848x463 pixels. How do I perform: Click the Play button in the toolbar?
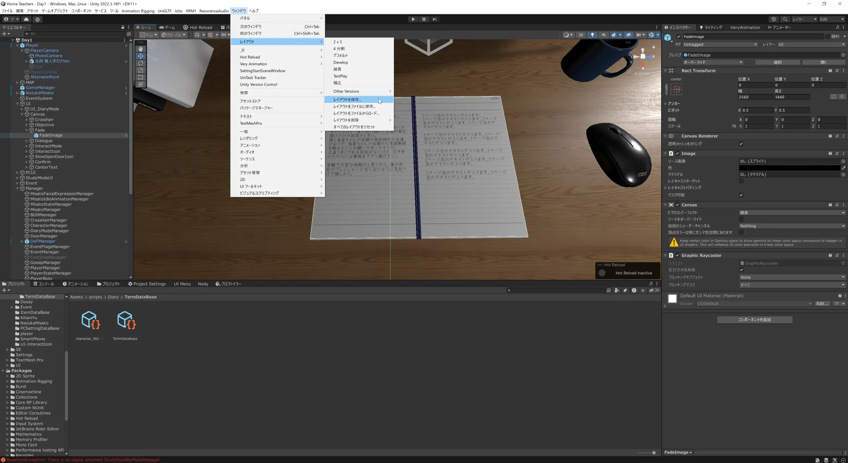coord(413,19)
